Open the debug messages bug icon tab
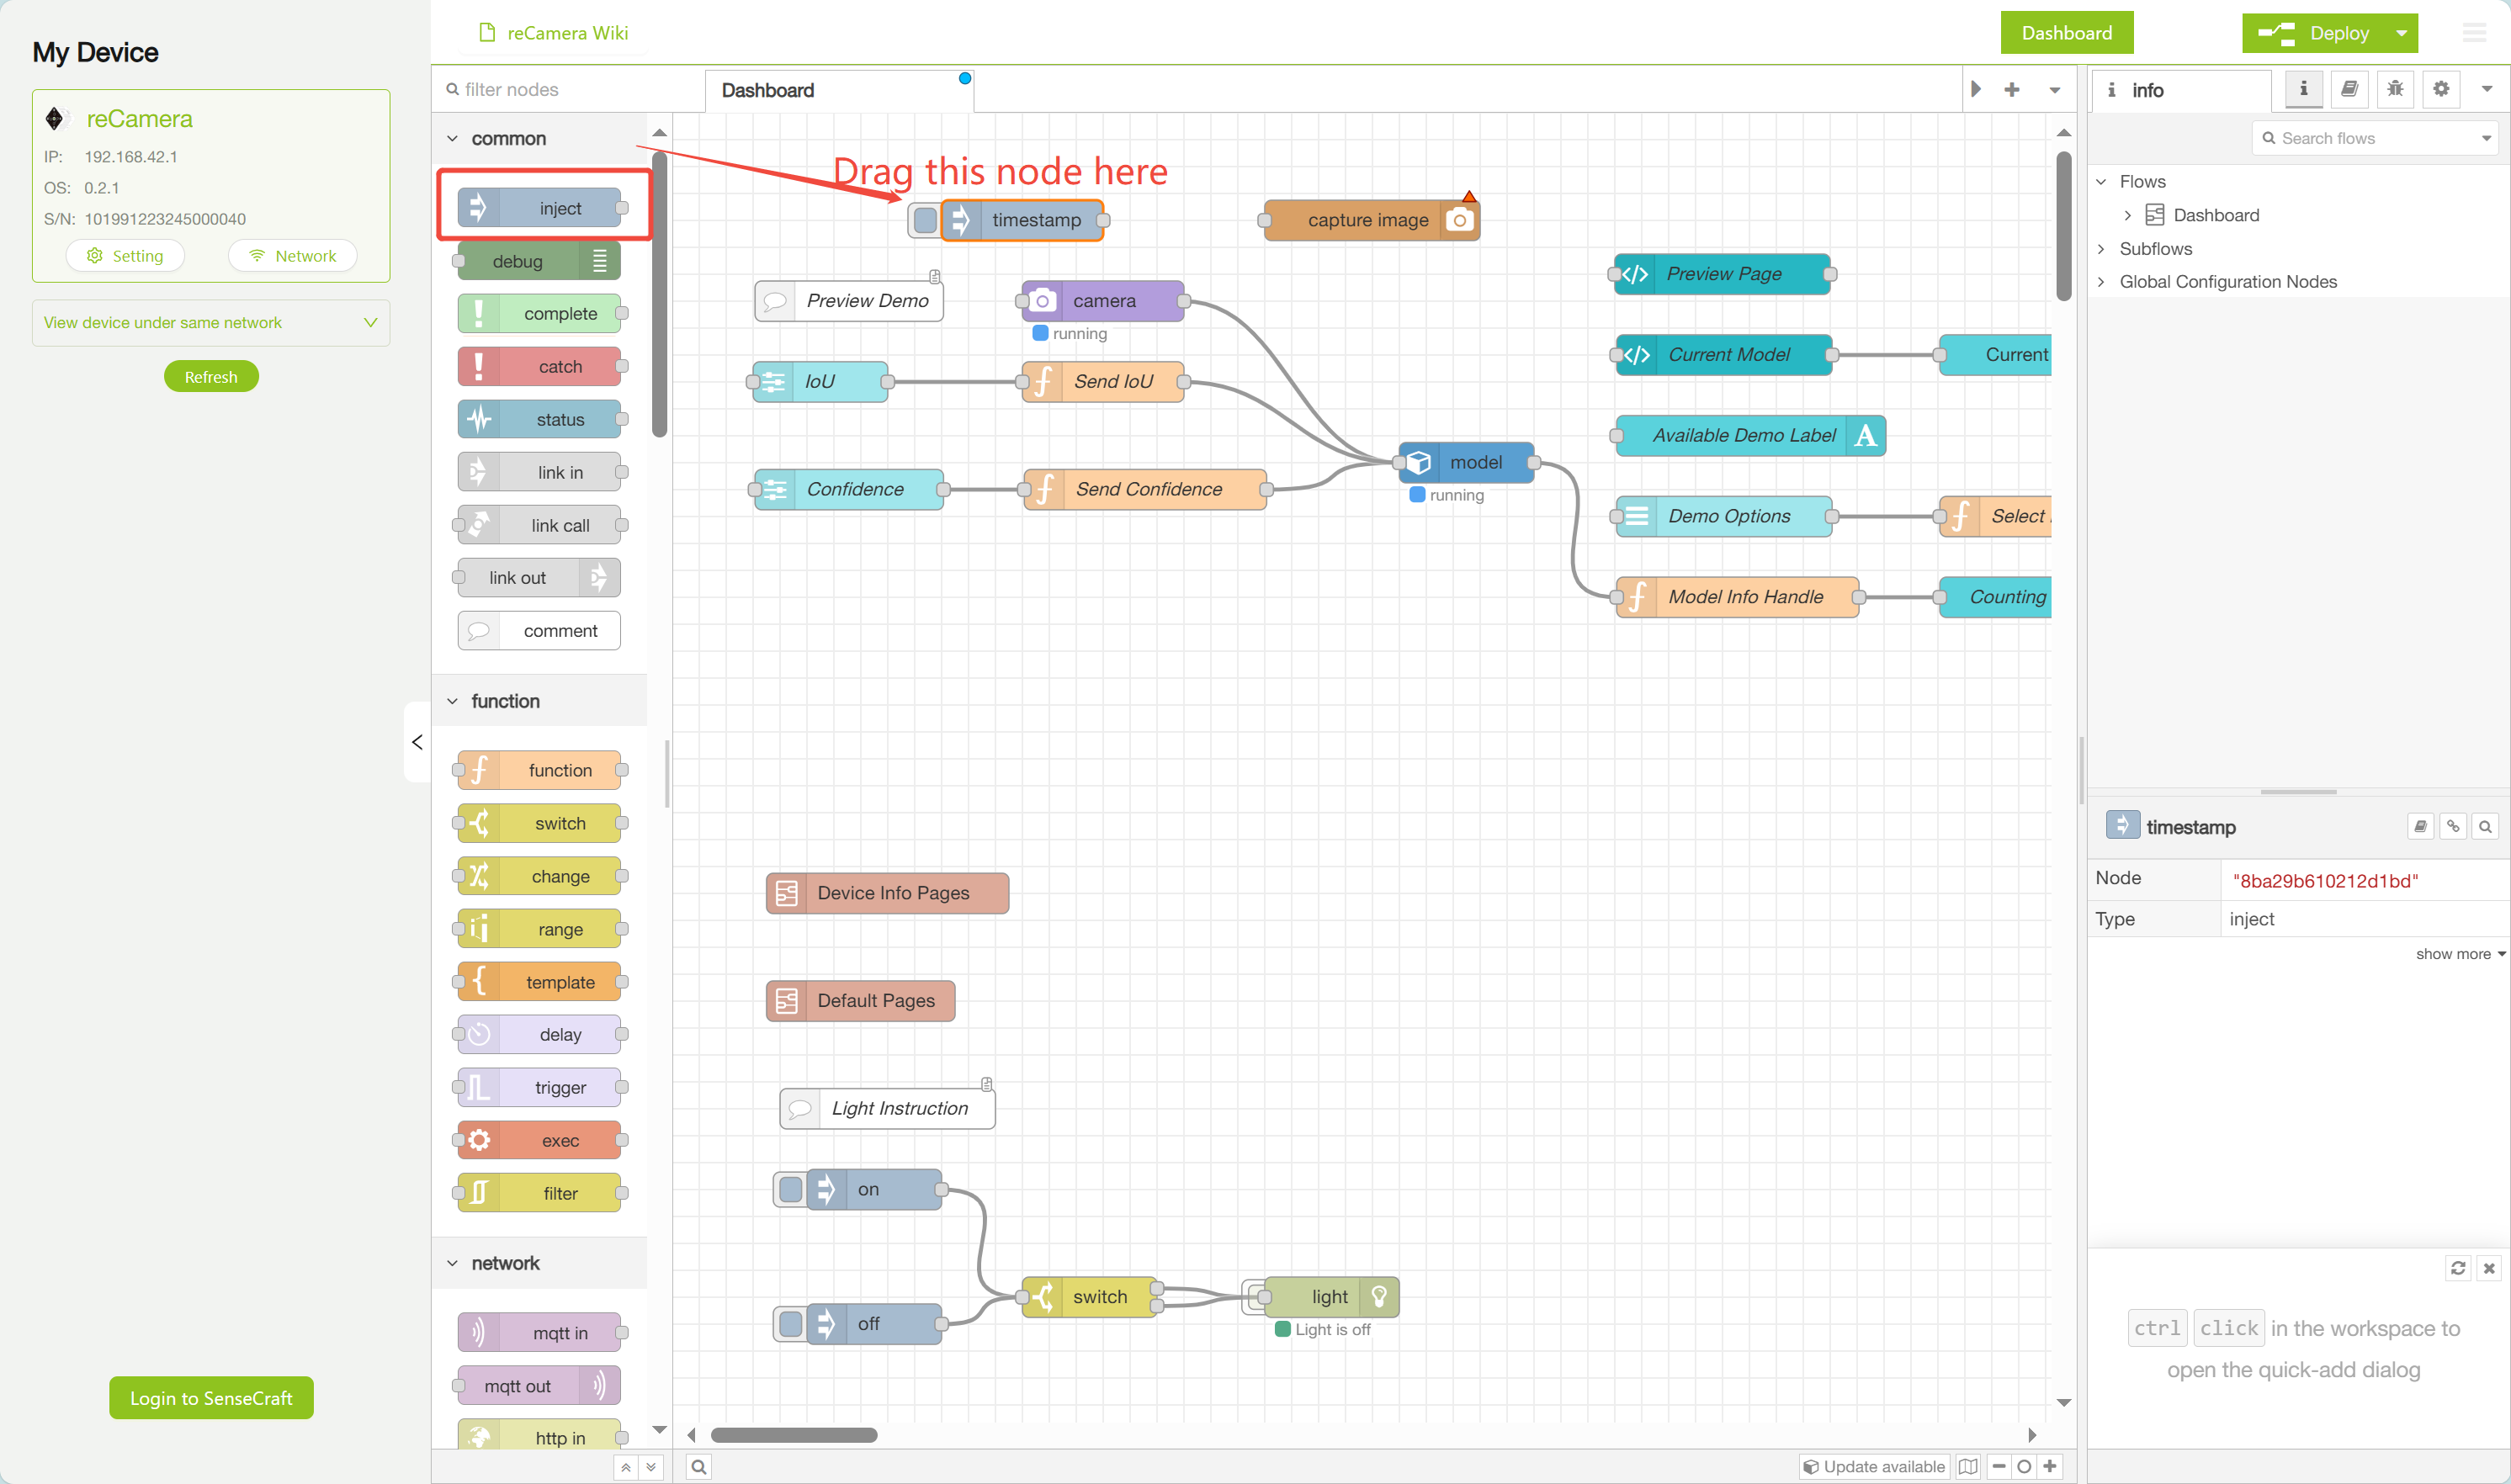The height and width of the screenshot is (1484, 2511). click(x=2395, y=89)
